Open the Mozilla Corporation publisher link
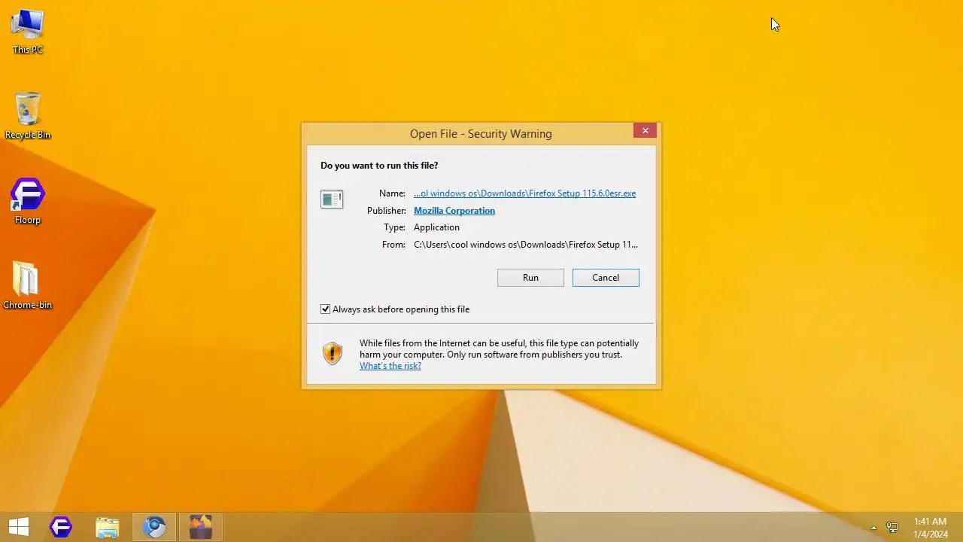The width and height of the screenshot is (963, 542). pos(454,211)
